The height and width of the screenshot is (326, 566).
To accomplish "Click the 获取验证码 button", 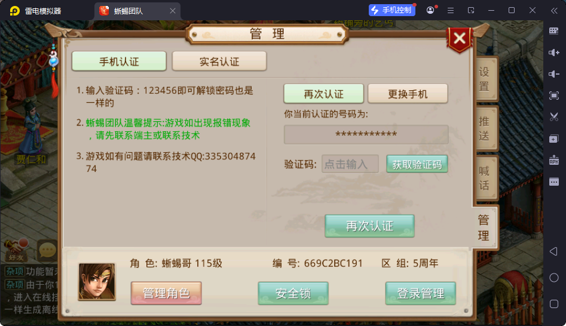I will [417, 164].
